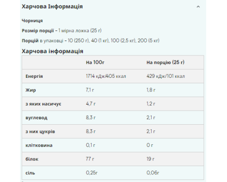Click the білок row label
The width and height of the screenshot is (227, 182).
coord(32,159)
